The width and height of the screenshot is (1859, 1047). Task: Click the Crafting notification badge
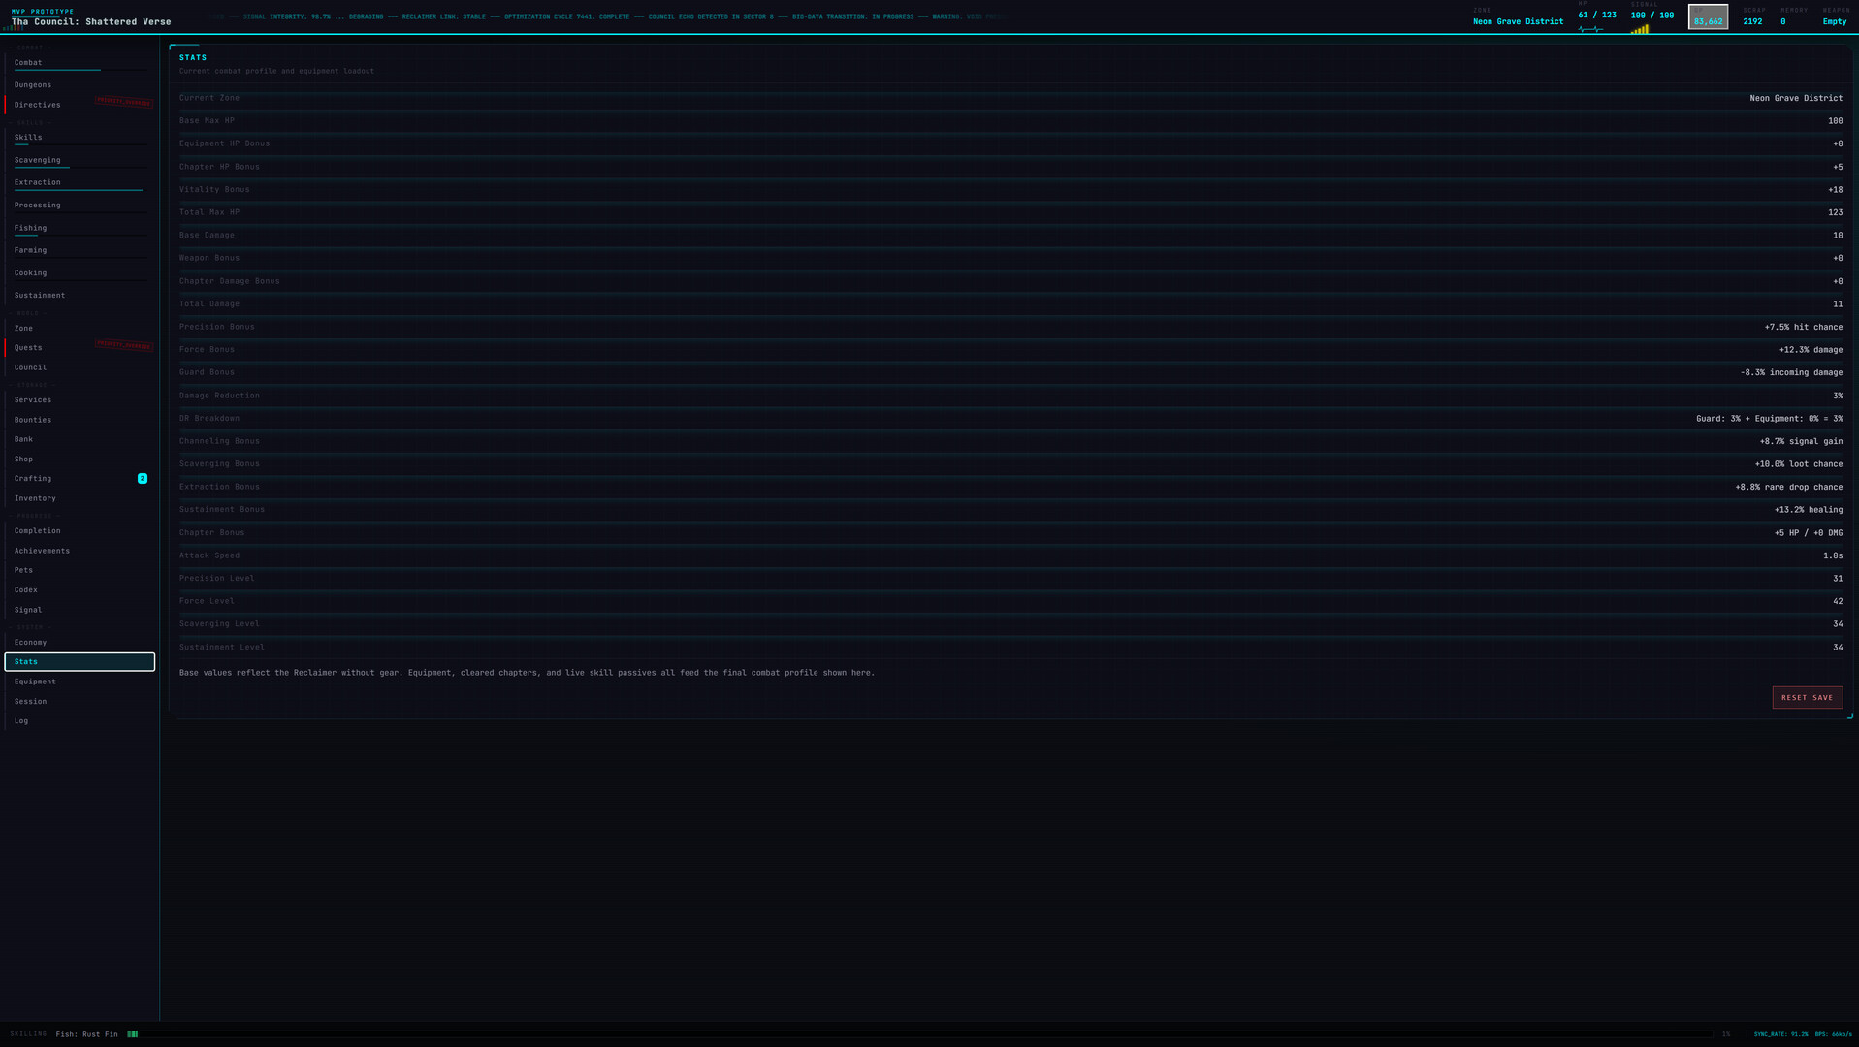click(x=143, y=479)
